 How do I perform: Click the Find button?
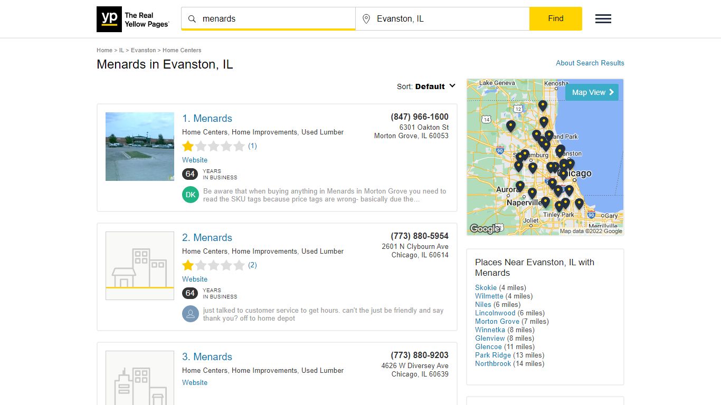point(556,18)
